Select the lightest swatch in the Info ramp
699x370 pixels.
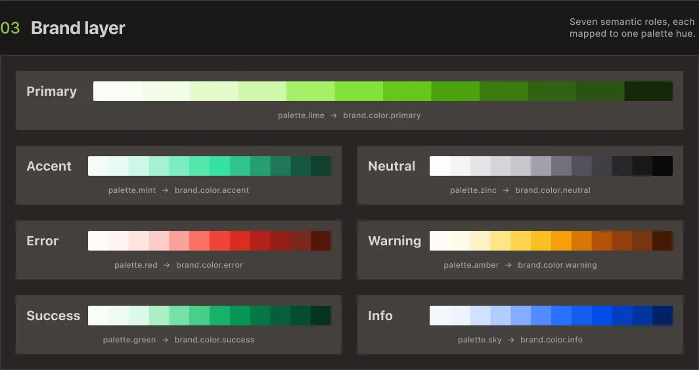pos(440,316)
